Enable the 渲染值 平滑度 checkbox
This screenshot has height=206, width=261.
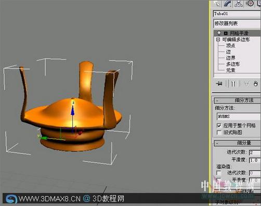[219, 179]
